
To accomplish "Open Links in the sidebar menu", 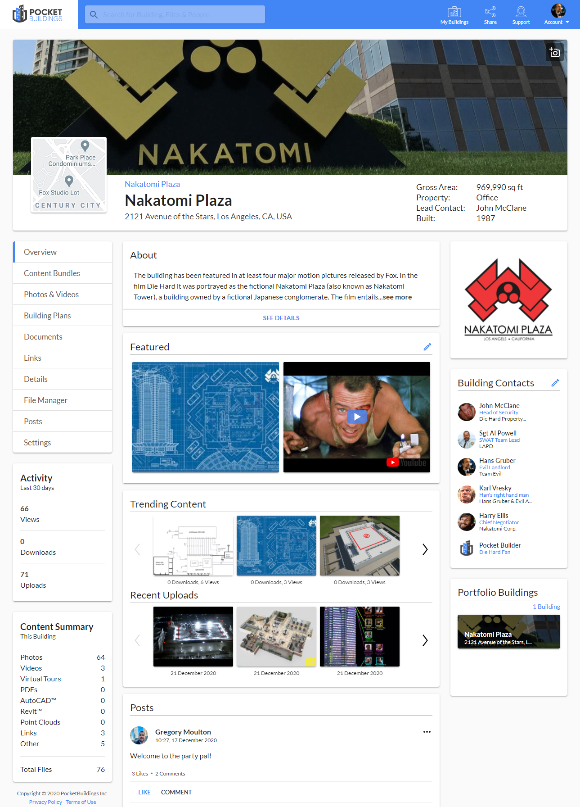I will coord(63,358).
